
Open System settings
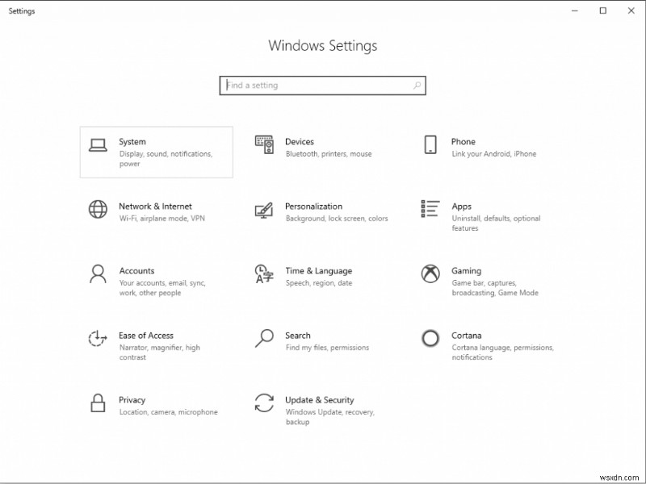click(156, 152)
